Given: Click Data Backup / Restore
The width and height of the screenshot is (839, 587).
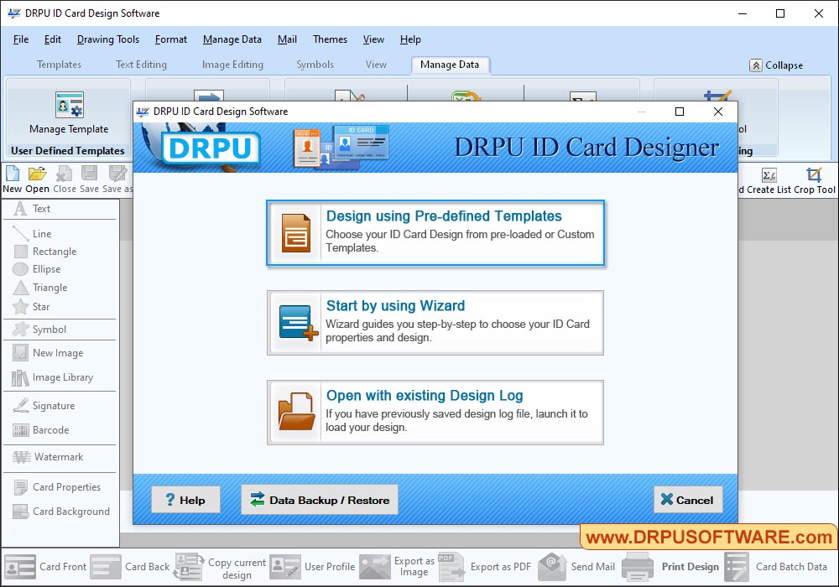Looking at the screenshot, I should [x=319, y=499].
